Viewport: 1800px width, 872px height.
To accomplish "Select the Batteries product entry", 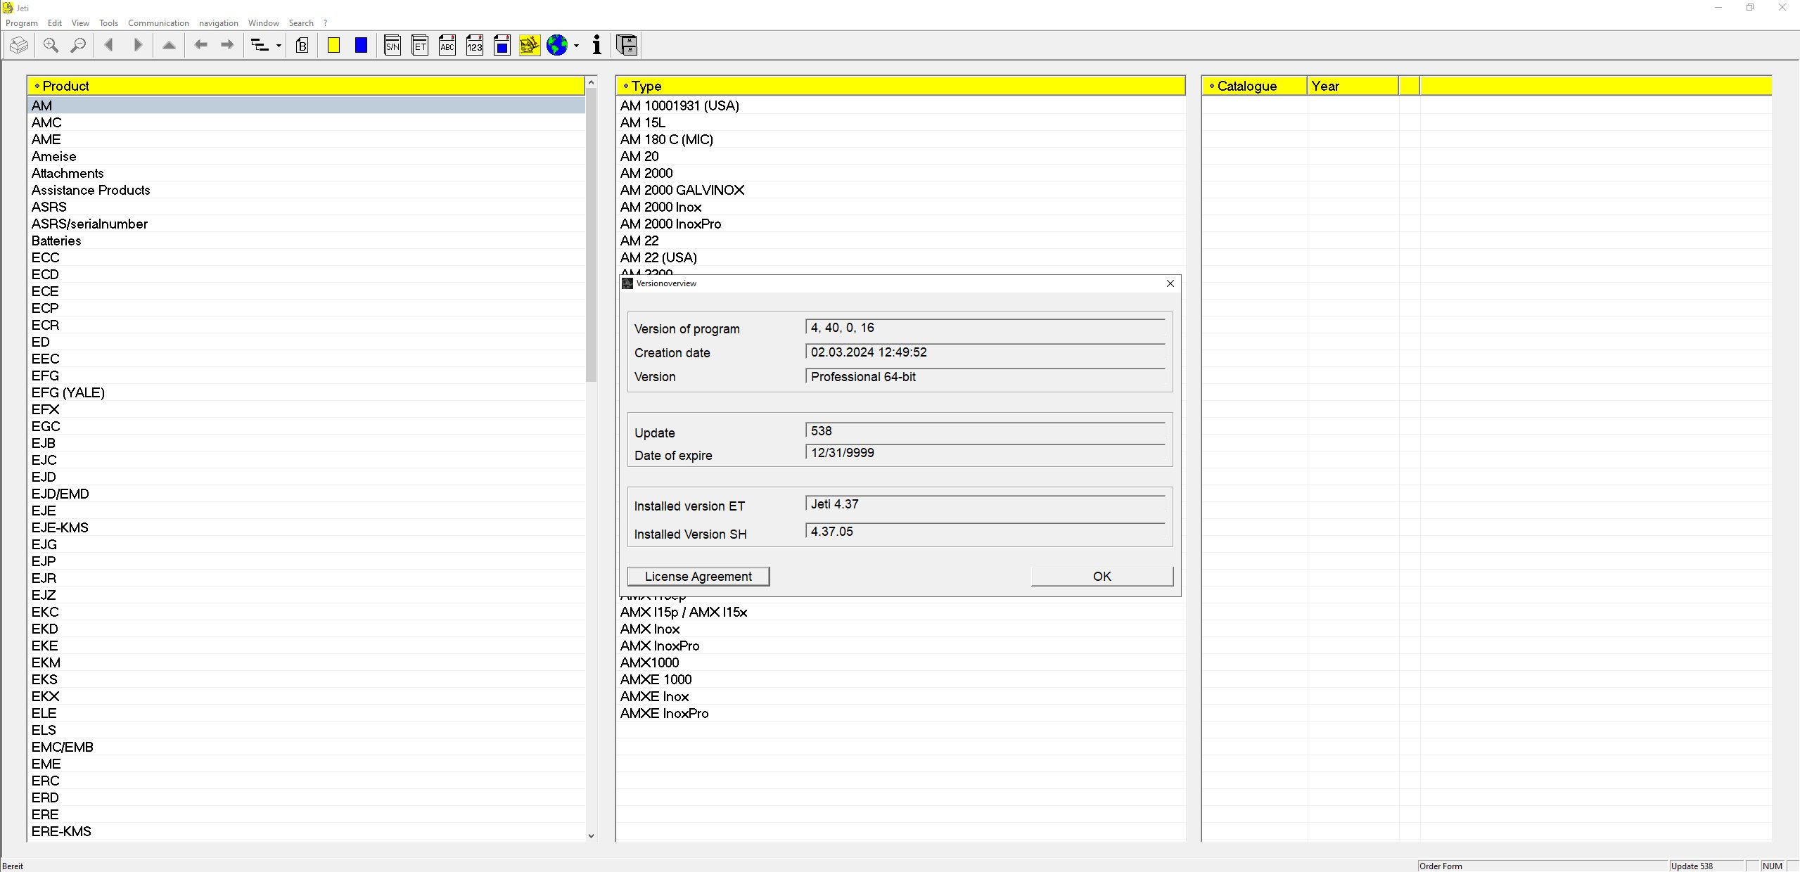I will [x=56, y=241].
